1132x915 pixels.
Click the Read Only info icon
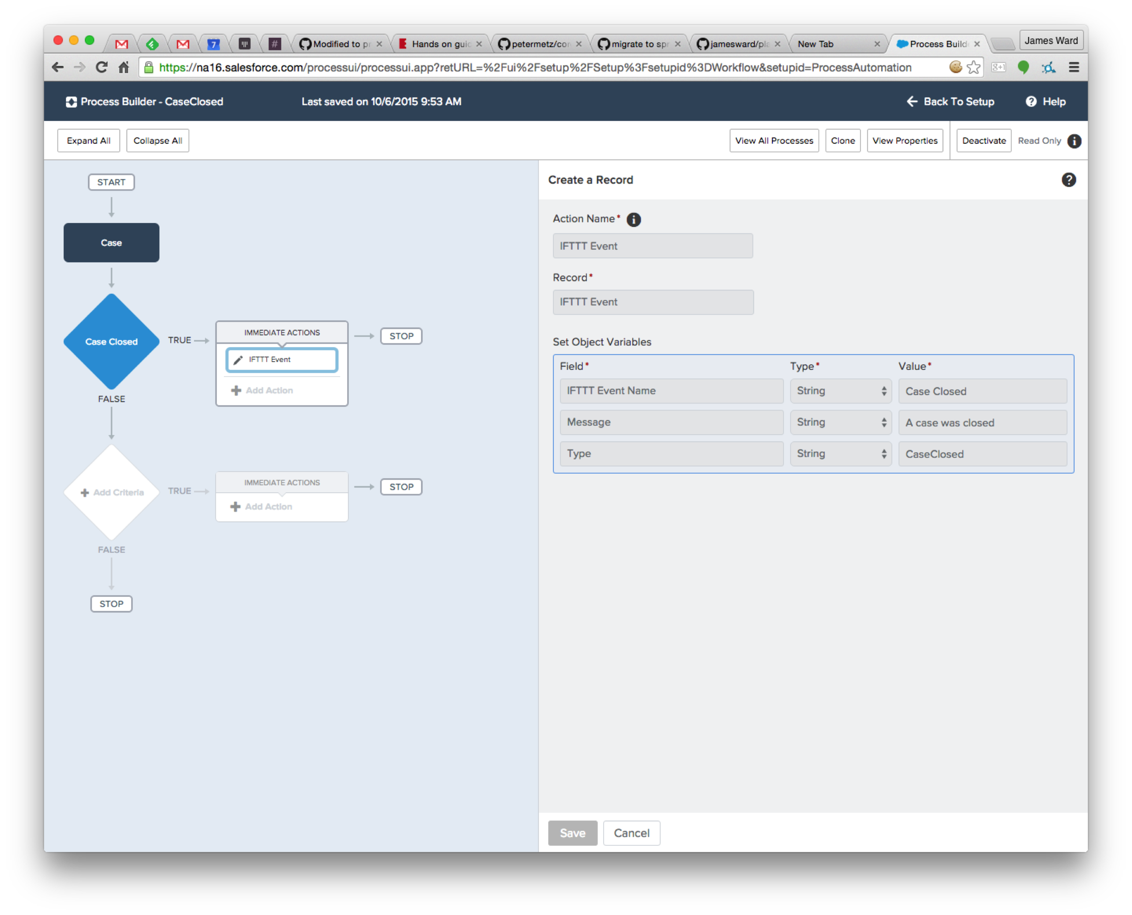1074,141
